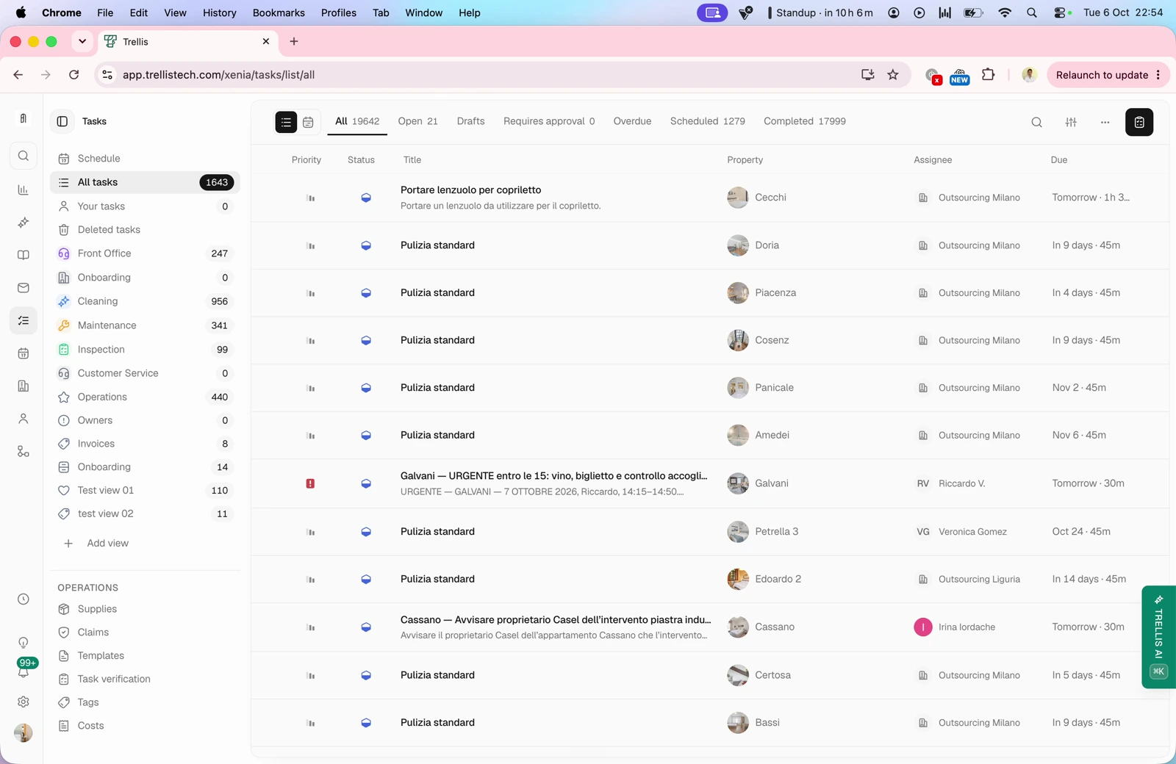This screenshot has height=764, width=1176.
Task: Switch to calendar view icon in toolbar
Action: coord(308,122)
